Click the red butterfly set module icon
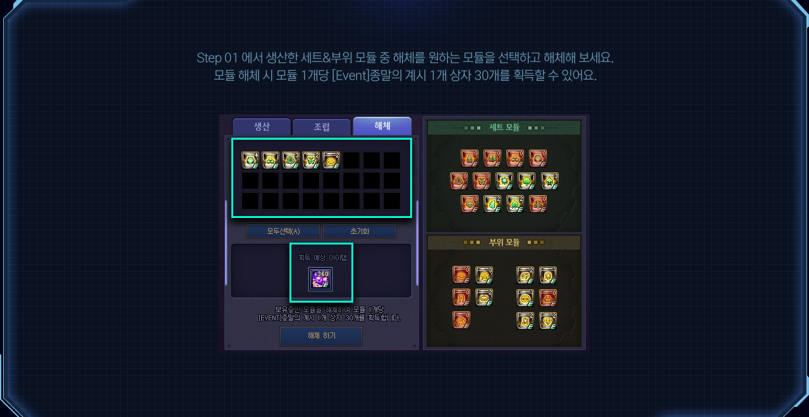 [x=482, y=181]
